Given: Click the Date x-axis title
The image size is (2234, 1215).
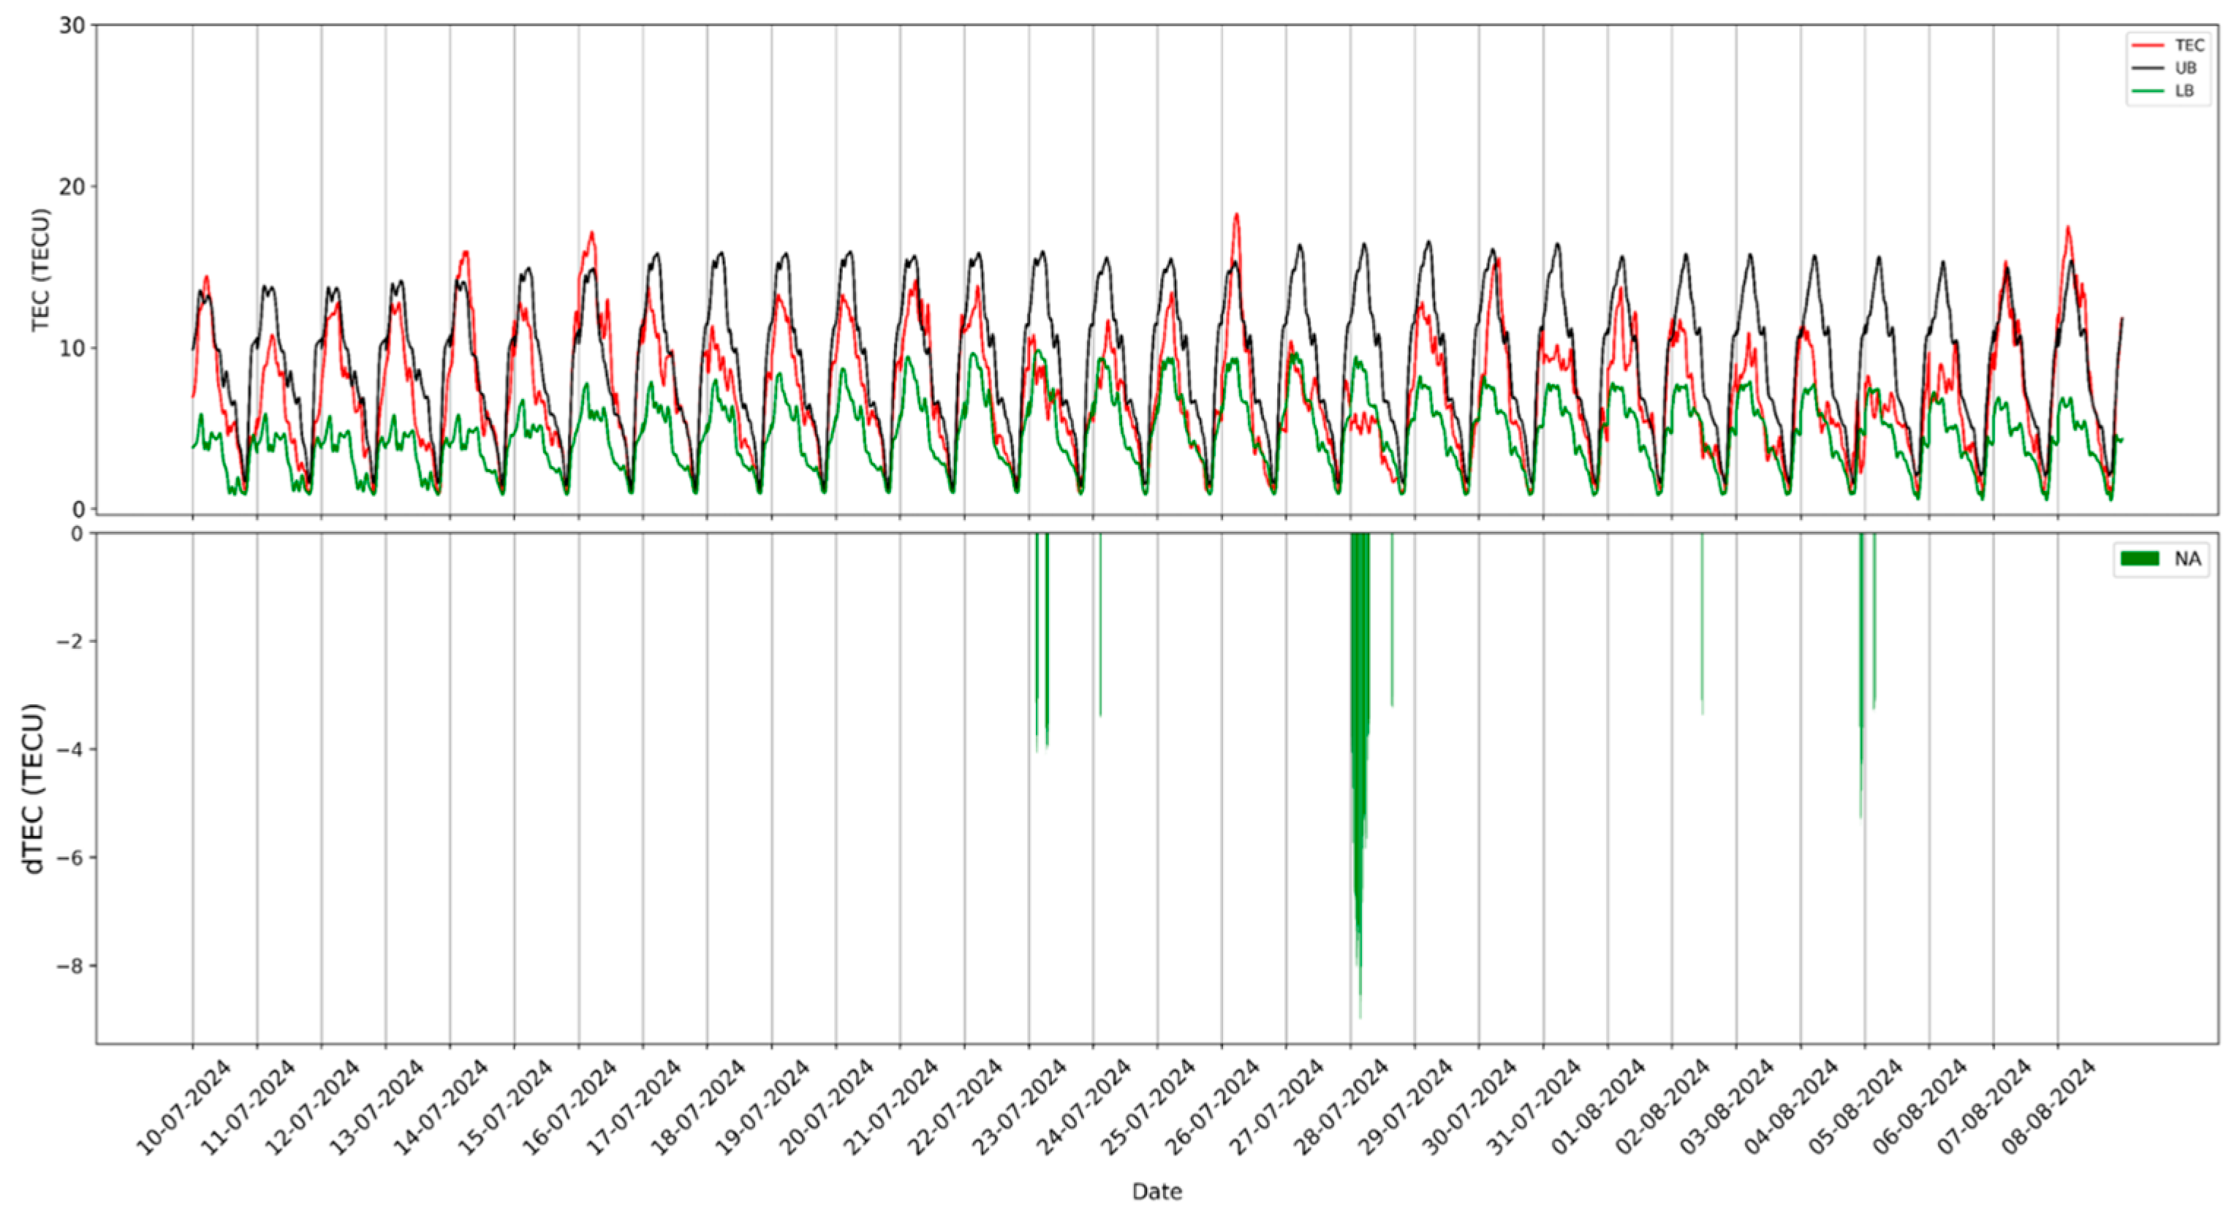Looking at the screenshot, I should pos(1157,1191).
